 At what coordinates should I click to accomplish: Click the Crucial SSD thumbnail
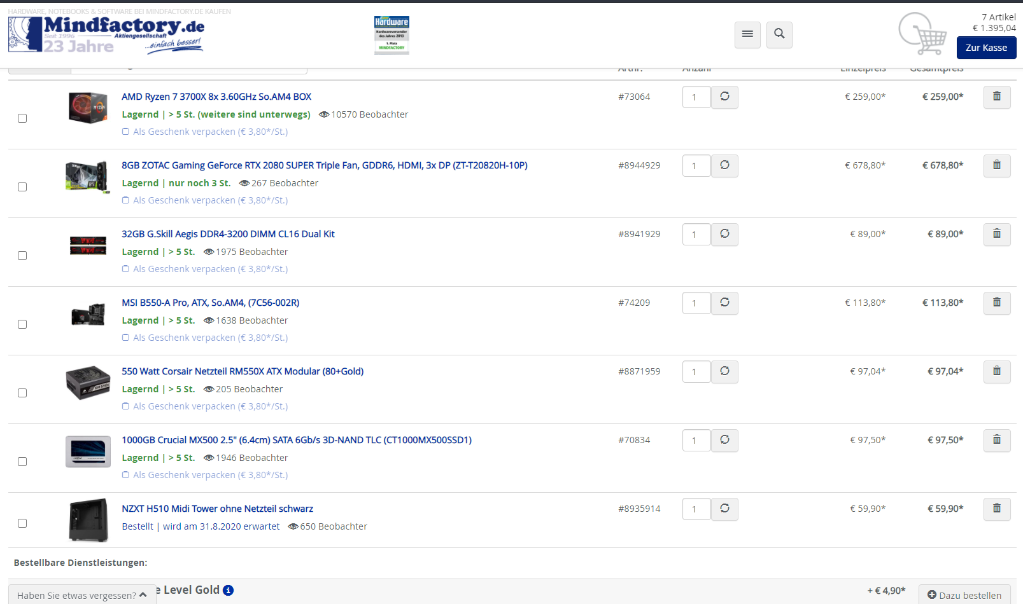click(88, 451)
